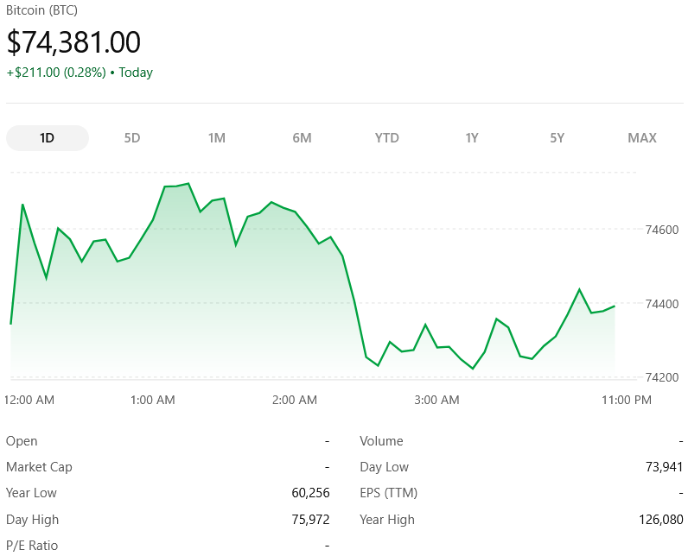Image resolution: width=688 pixels, height=556 pixels.
Task: Click the 11:00 PM axis label
Action: 627,400
